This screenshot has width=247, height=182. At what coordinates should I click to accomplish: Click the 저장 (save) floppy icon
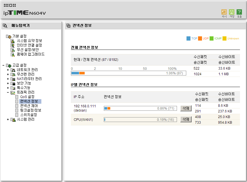point(232,12)
